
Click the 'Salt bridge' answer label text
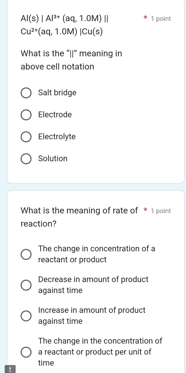pos(57,93)
